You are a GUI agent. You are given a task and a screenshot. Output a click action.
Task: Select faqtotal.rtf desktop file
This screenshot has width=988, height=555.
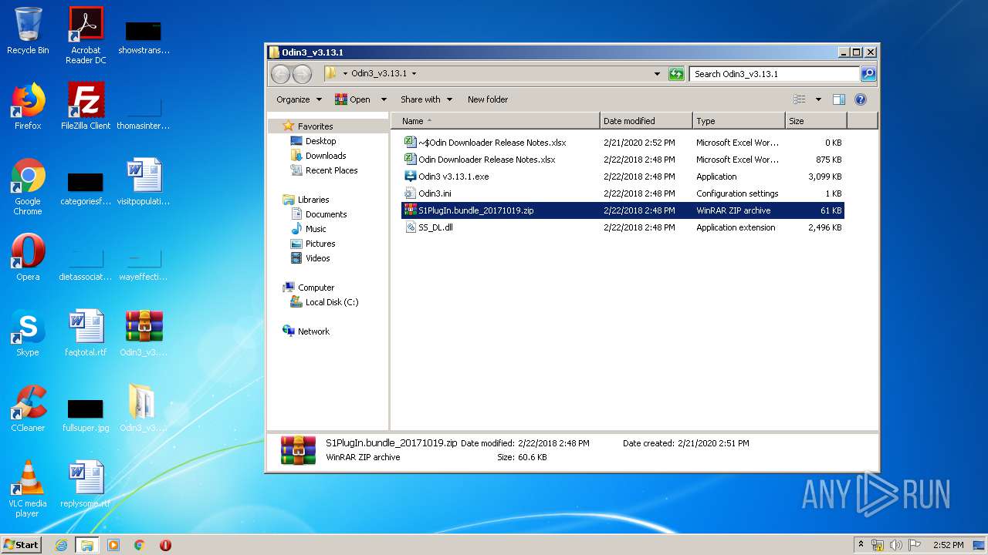[86, 333]
